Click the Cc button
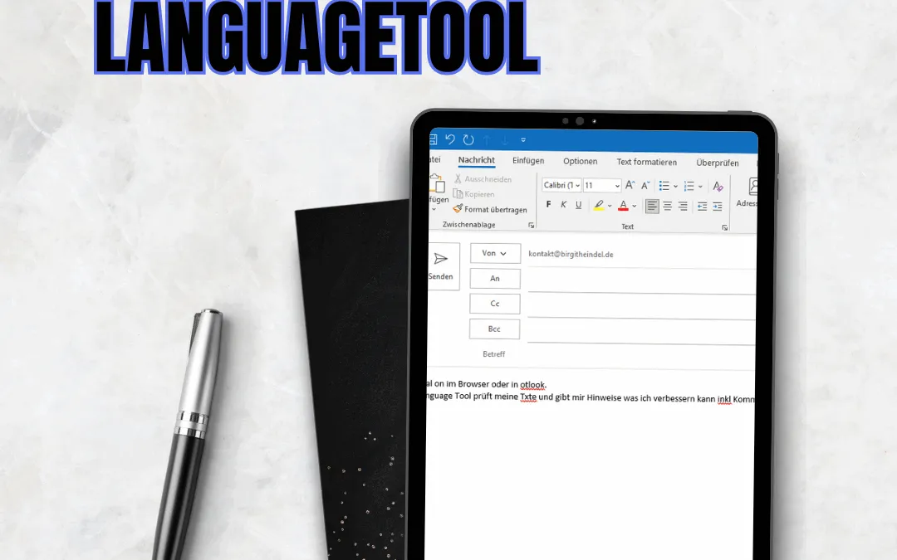 coord(495,304)
